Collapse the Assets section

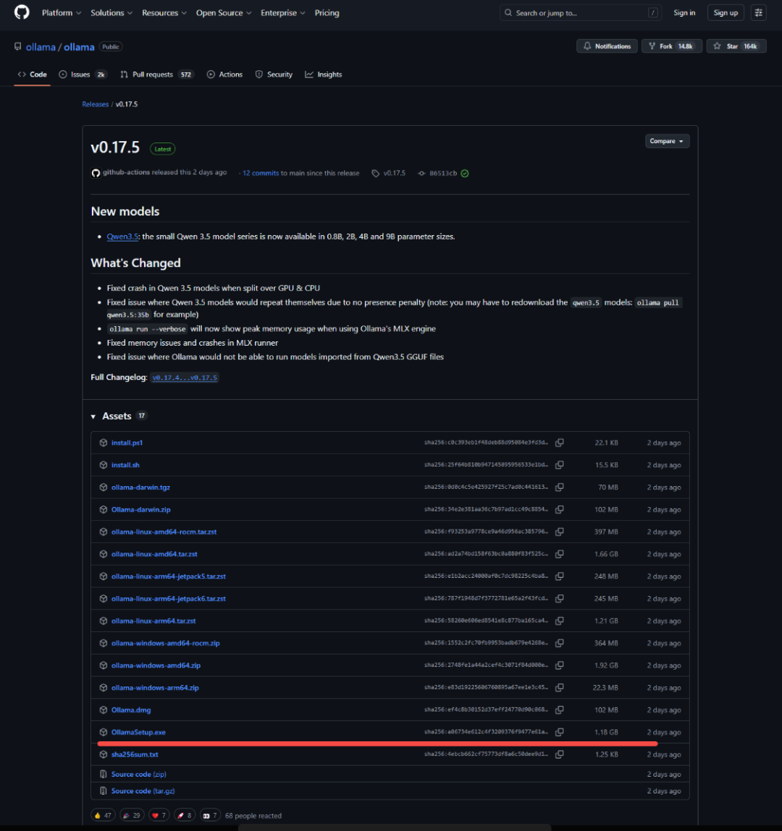tap(93, 417)
